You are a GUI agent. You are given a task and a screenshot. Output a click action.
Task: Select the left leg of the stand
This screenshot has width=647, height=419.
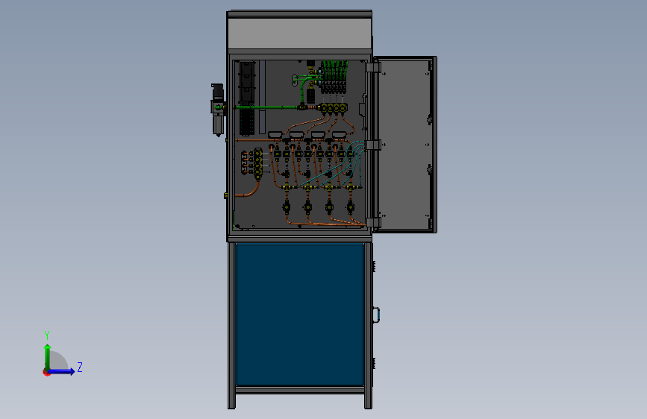click(232, 326)
